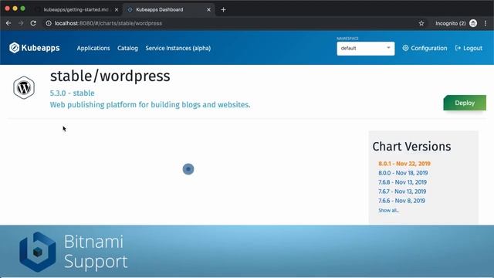Bookmark this page with the star icon
The image size is (494, 278).
[x=421, y=23]
